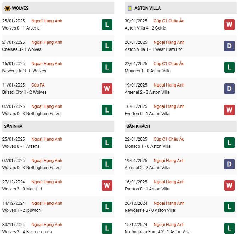This screenshot has height=235, width=238.
Task: Click the L badge beside Chelsea 3 - 1 Wolves
Action: point(107,46)
